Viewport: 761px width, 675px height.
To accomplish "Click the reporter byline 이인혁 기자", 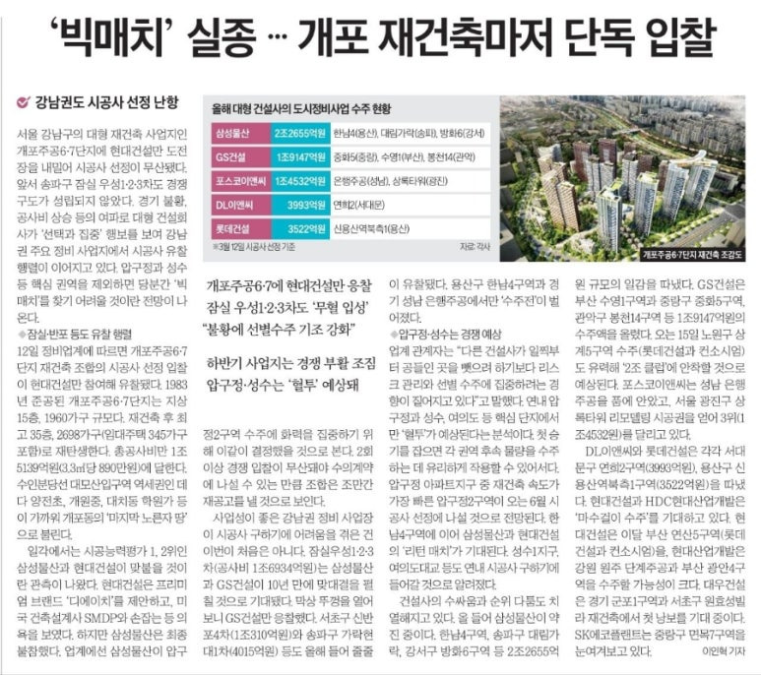I will pos(724,651).
